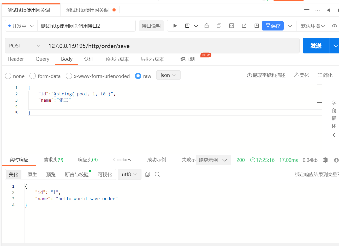Click the URL field 127.0.0.1:9195/http/order/save
The height and width of the screenshot is (246, 339).
coord(172,46)
